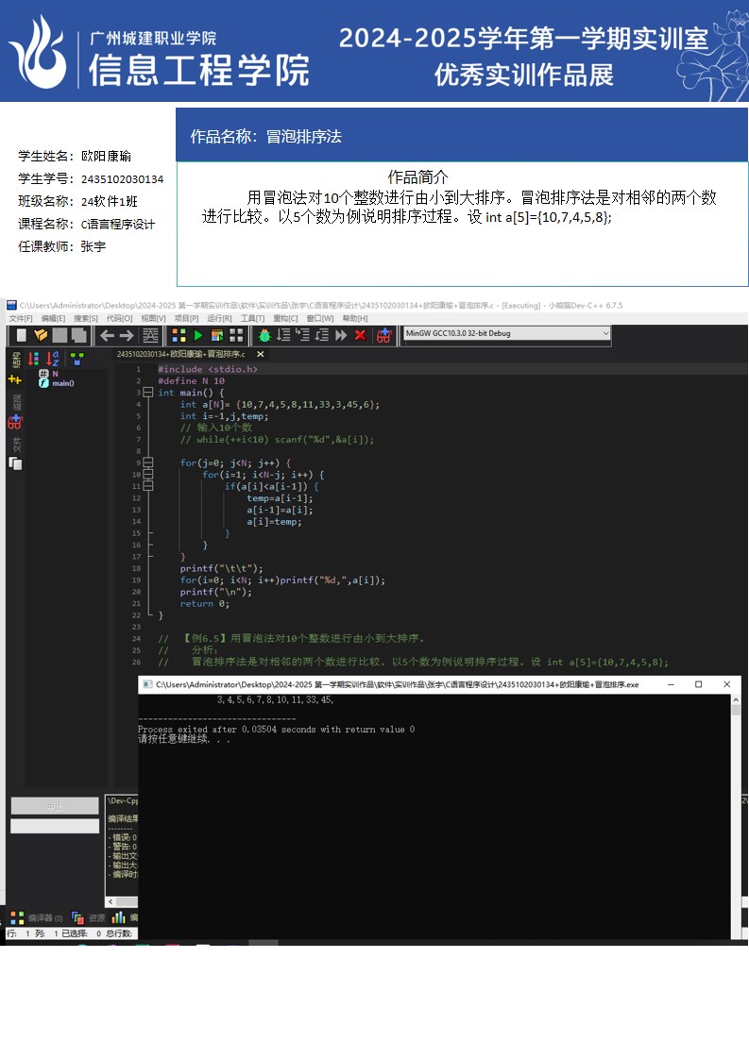Click the green Run button in toolbar
Viewport: 749px width, 1059px height.
pyautogui.click(x=198, y=335)
